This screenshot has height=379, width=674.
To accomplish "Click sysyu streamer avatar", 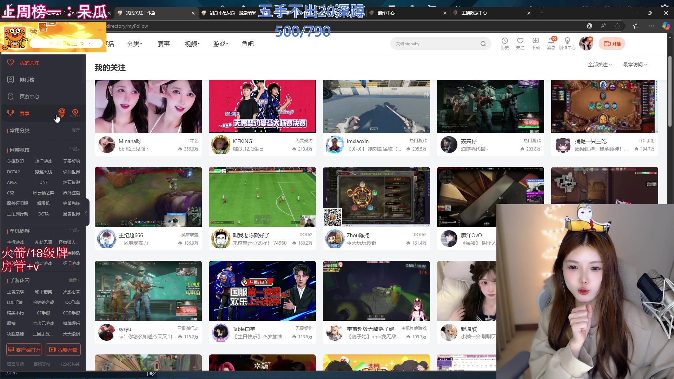I will (107, 332).
